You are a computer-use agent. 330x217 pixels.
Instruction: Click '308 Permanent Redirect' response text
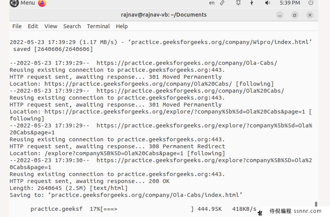[187, 146]
